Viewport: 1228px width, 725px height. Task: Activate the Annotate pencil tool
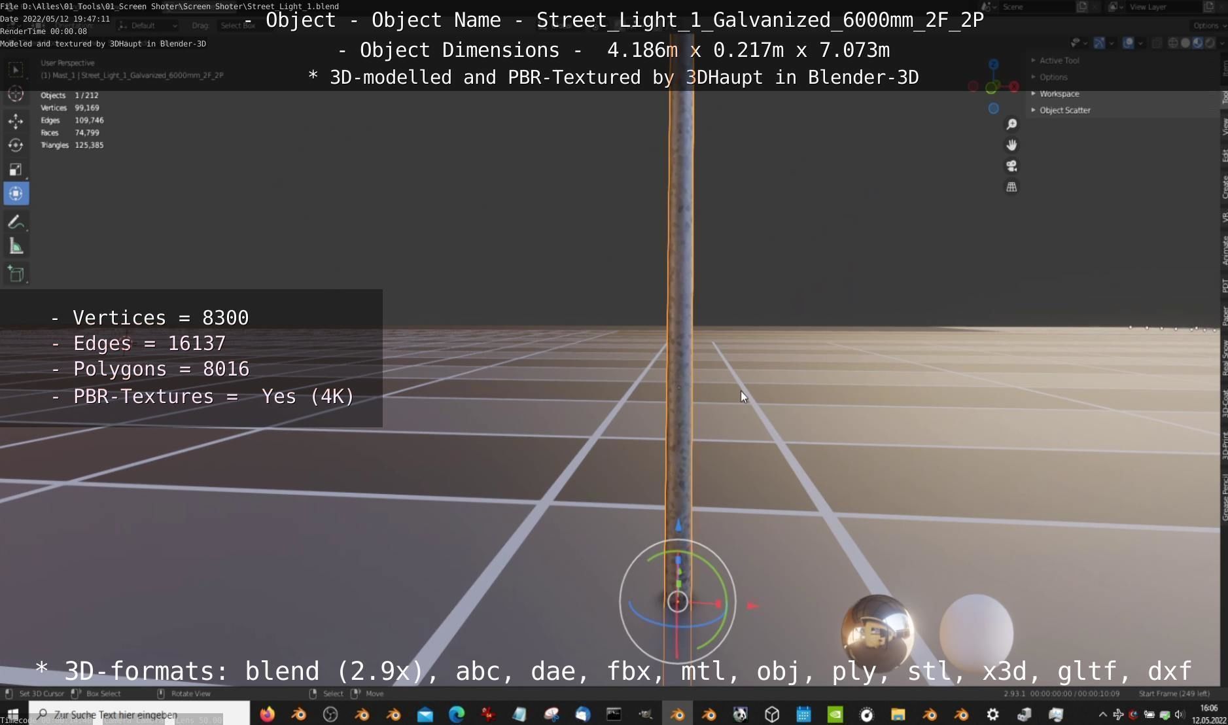[x=16, y=222]
